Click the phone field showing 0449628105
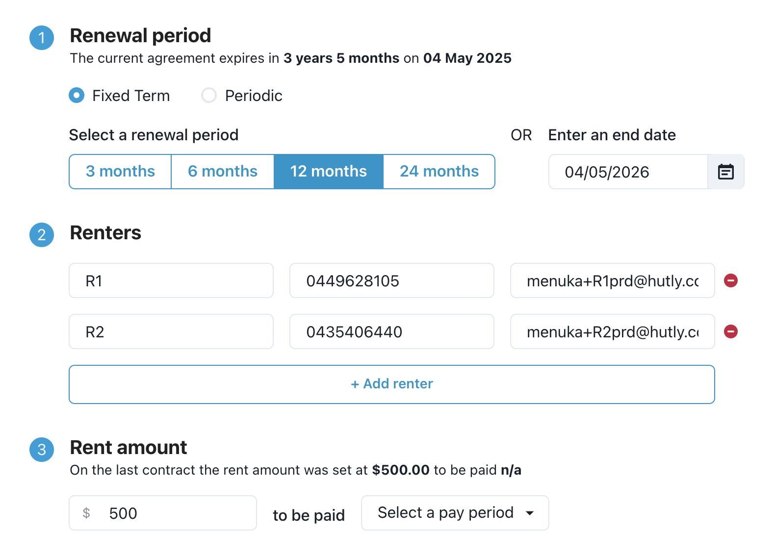 click(391, 280)
